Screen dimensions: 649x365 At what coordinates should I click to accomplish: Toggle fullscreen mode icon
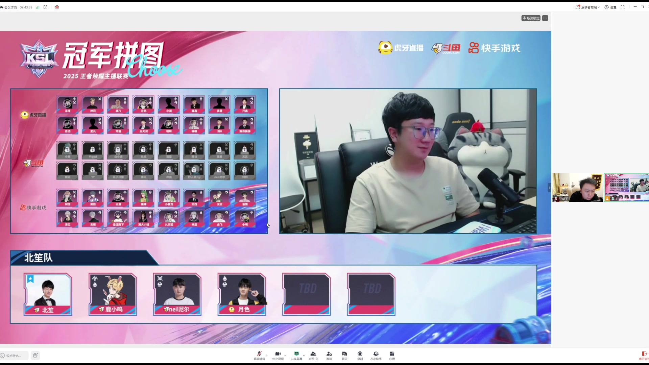click(x=623, y=7)
